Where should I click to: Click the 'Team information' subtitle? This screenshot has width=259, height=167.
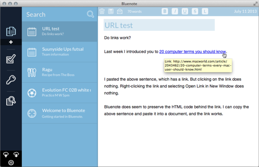coord(55,54)
